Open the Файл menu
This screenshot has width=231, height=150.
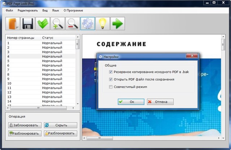pos(9,10)
